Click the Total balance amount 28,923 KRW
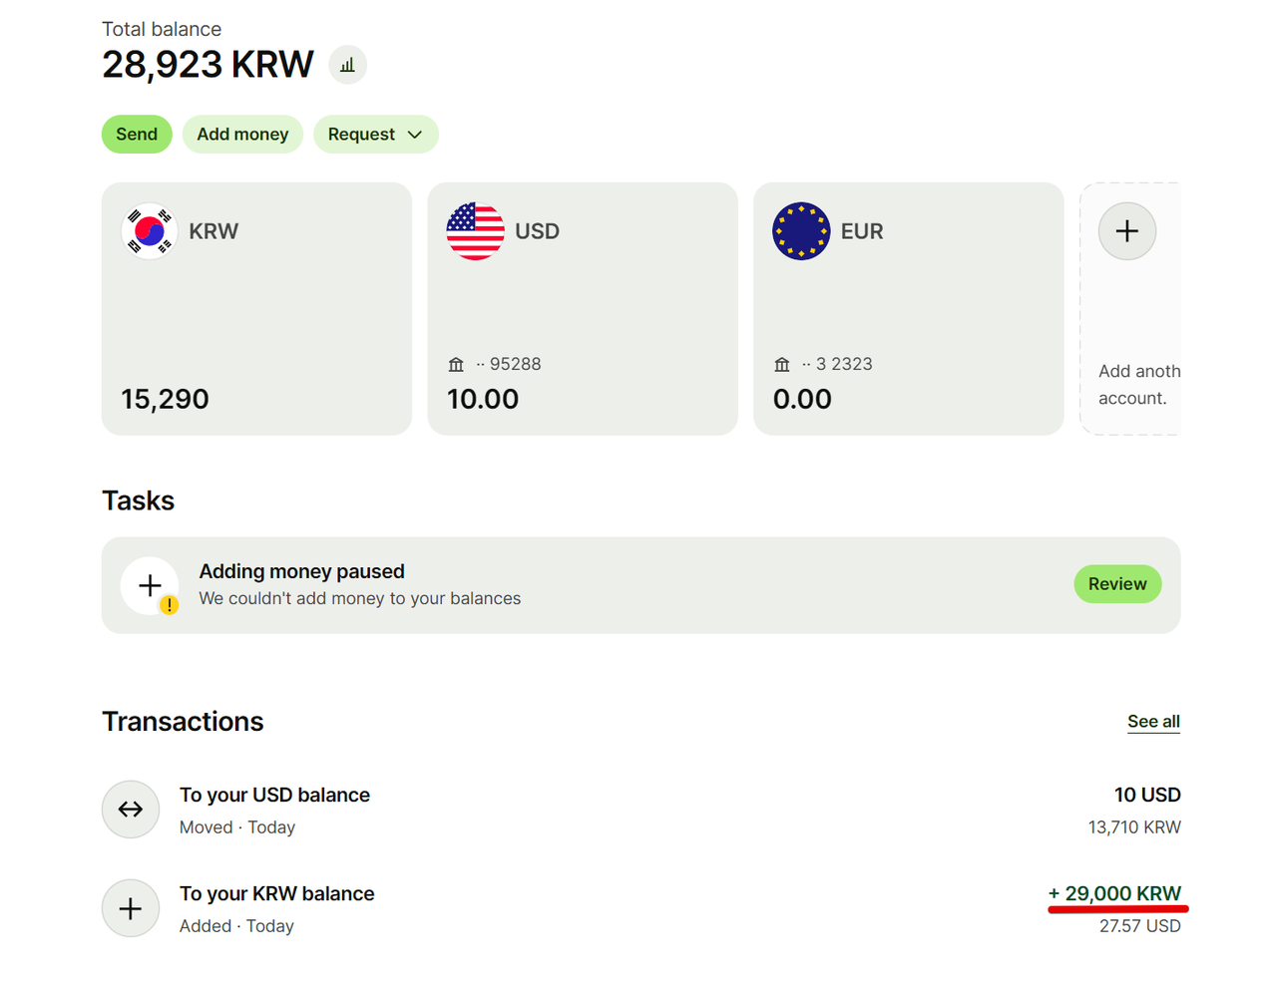 click(208, 65)
